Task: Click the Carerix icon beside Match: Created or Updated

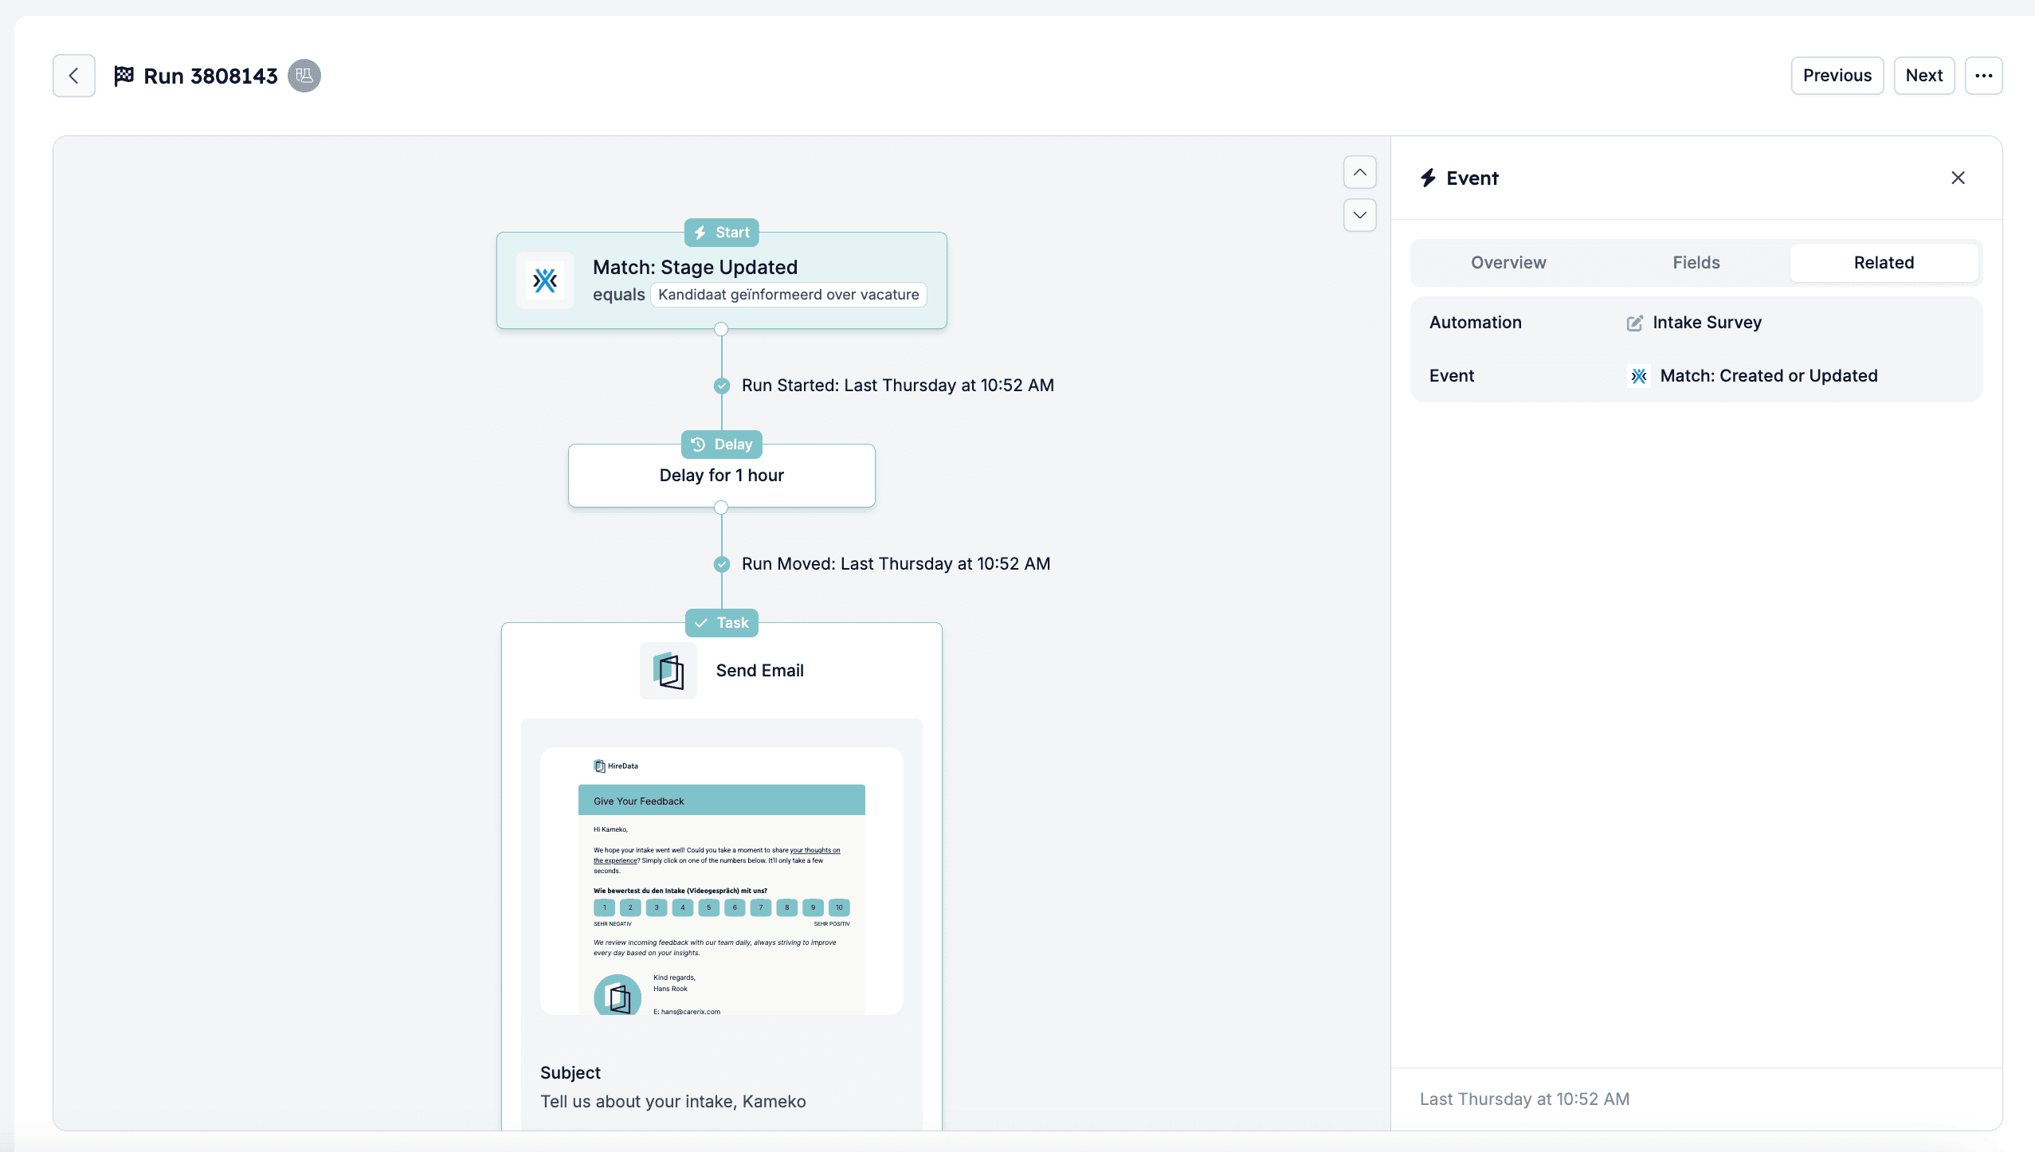Action: [1638, 376]
